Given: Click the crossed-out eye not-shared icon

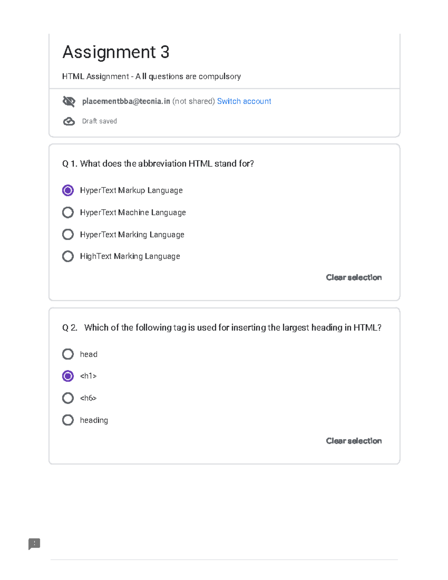Looking at the screenshot, I should tap(69, 101).
